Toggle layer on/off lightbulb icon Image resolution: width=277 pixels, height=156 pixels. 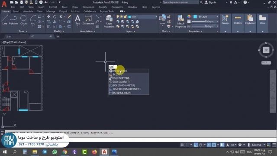118,16
